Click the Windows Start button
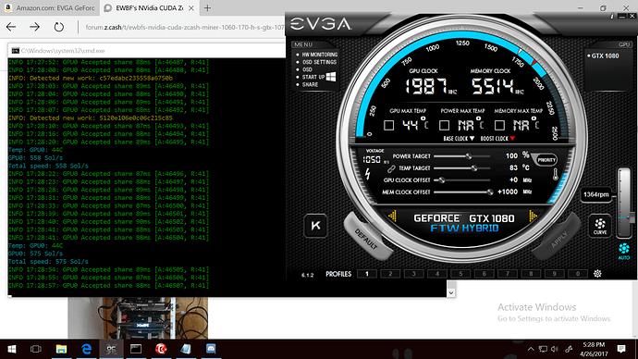 [12, 349]
